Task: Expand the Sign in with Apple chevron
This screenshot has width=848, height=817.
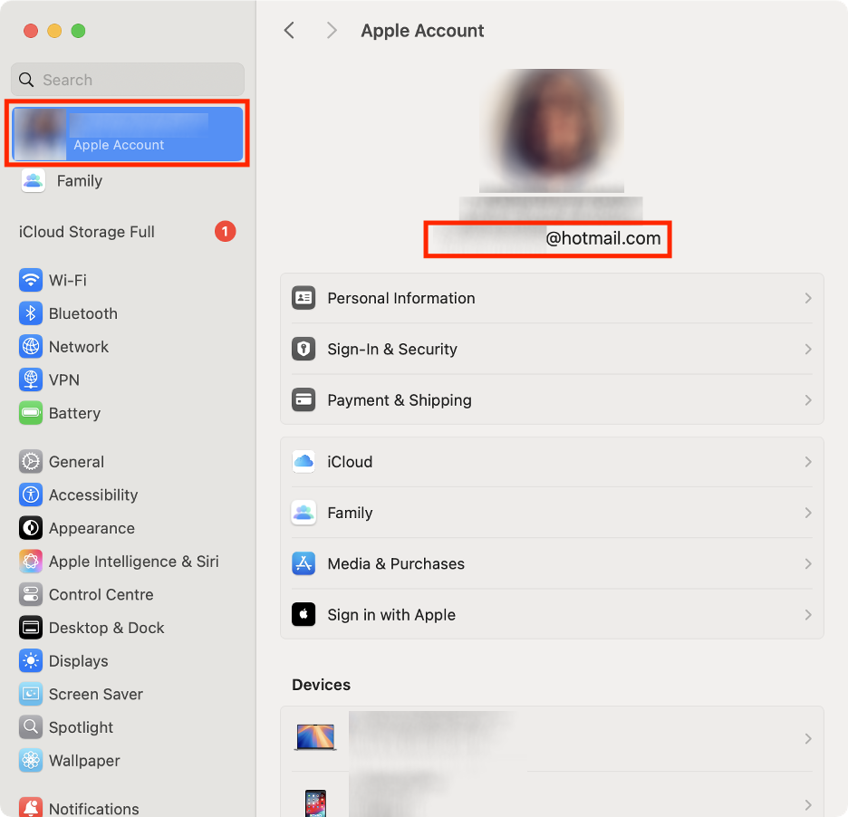Action: tap(808, 615)
